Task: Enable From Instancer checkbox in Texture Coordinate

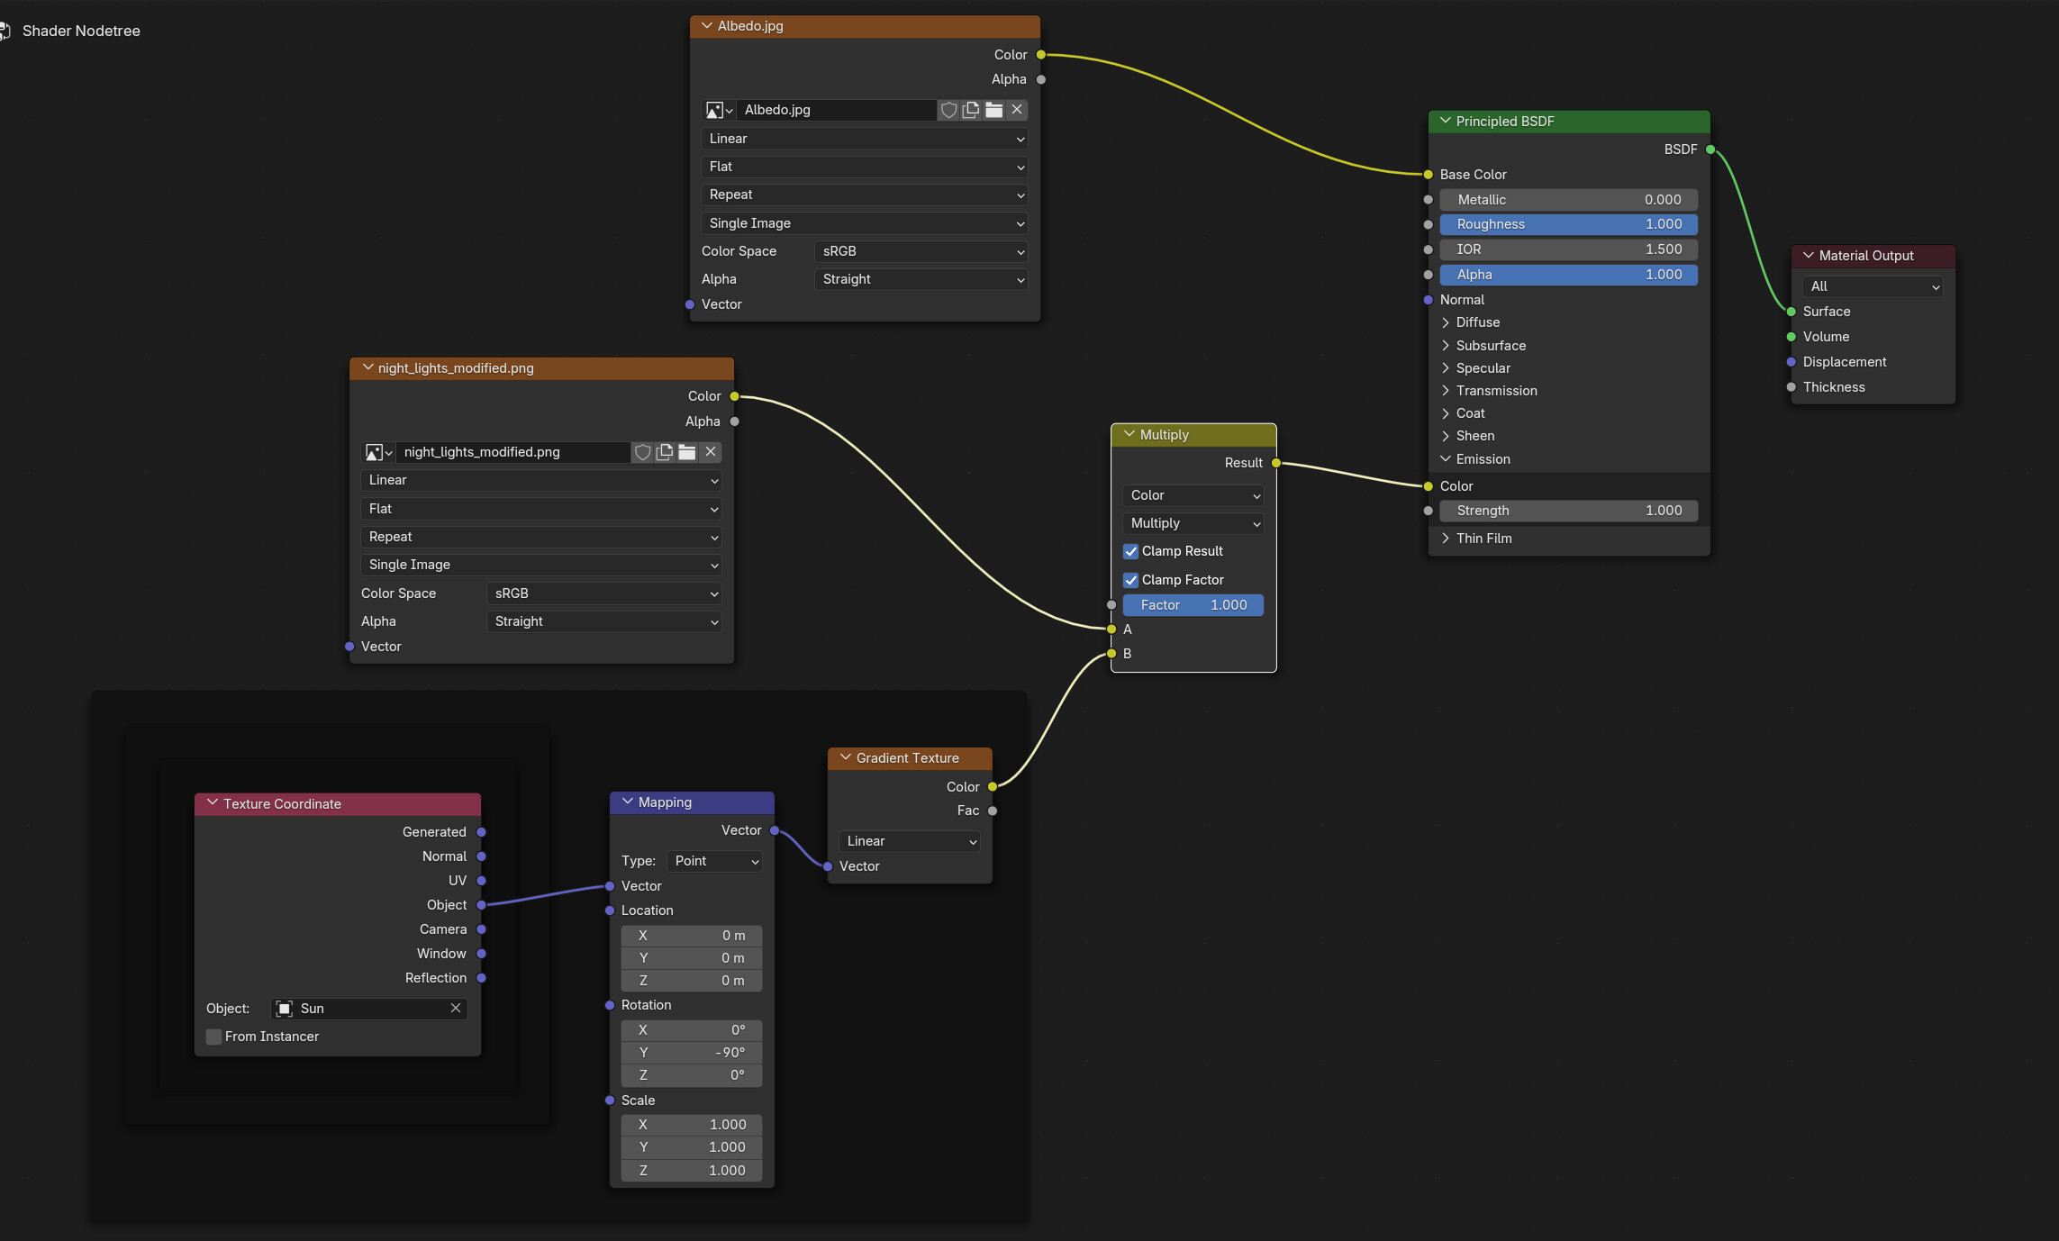Action: (214, 1035)
